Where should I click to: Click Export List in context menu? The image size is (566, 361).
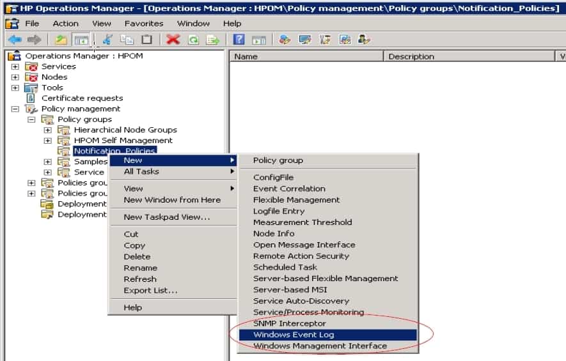tap(173, 290)
